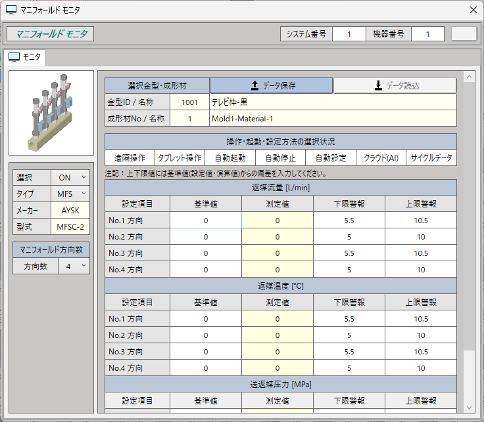
Task: Click 返媒流量 No.2 方向 基準値 cell
Action: pyautogui.click(x=206, y=237)
